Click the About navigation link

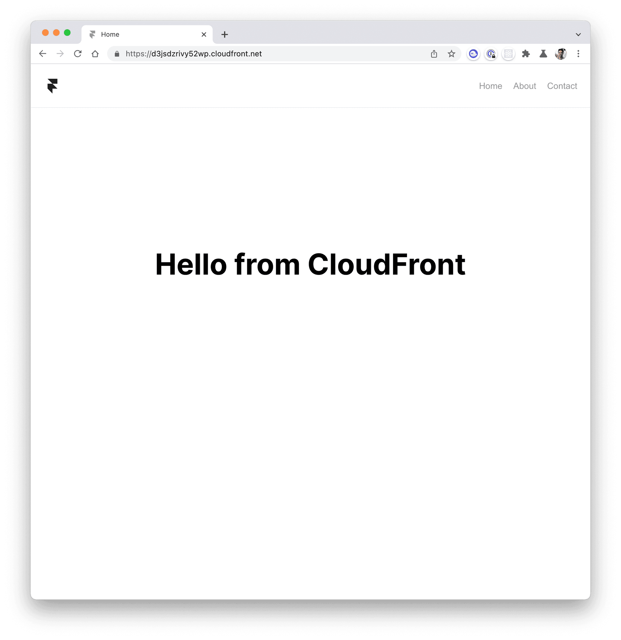tap(524, 86)
